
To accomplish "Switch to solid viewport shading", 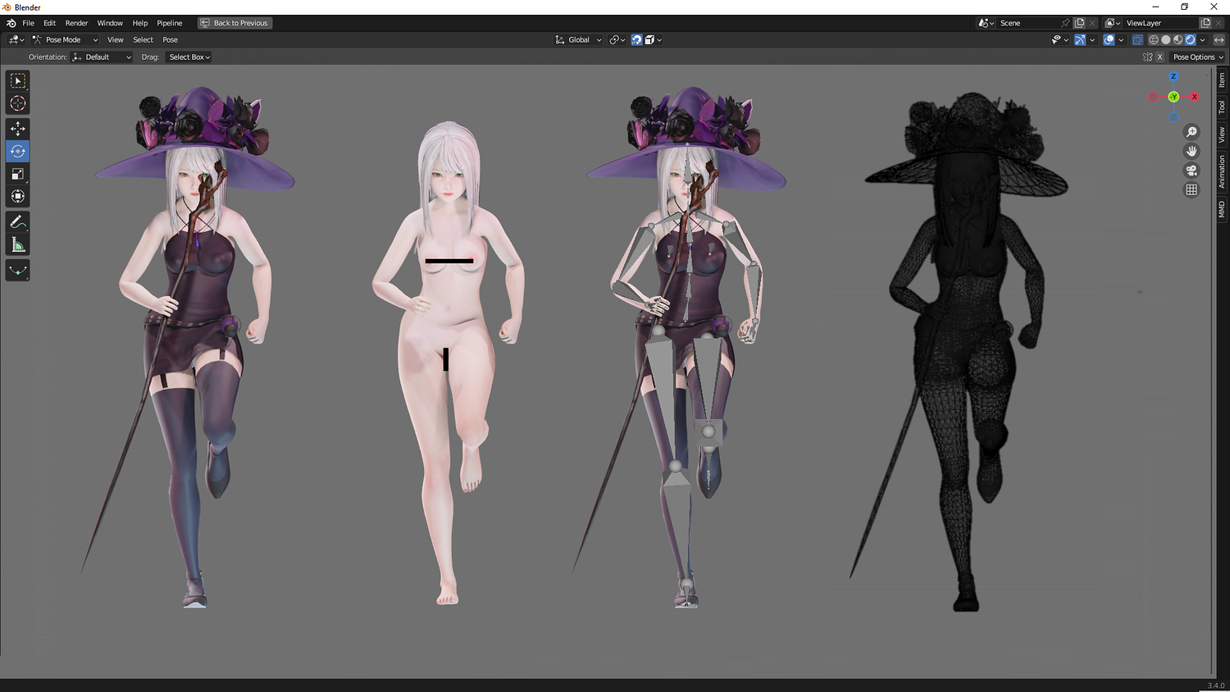I will (1166, 39).
